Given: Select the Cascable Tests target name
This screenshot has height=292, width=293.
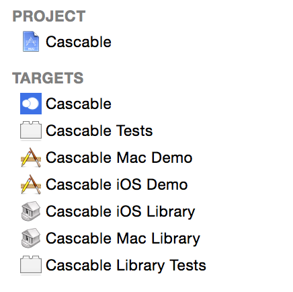Looking at the screenshot, I should click(x=99, y=131).
